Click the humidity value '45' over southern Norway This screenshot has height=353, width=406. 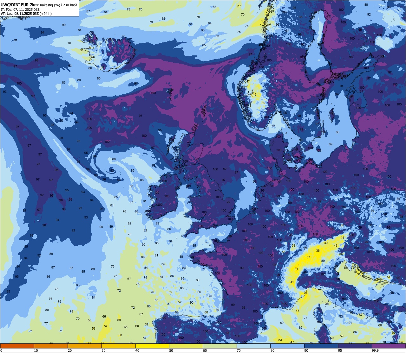click(x=254, y=95)
